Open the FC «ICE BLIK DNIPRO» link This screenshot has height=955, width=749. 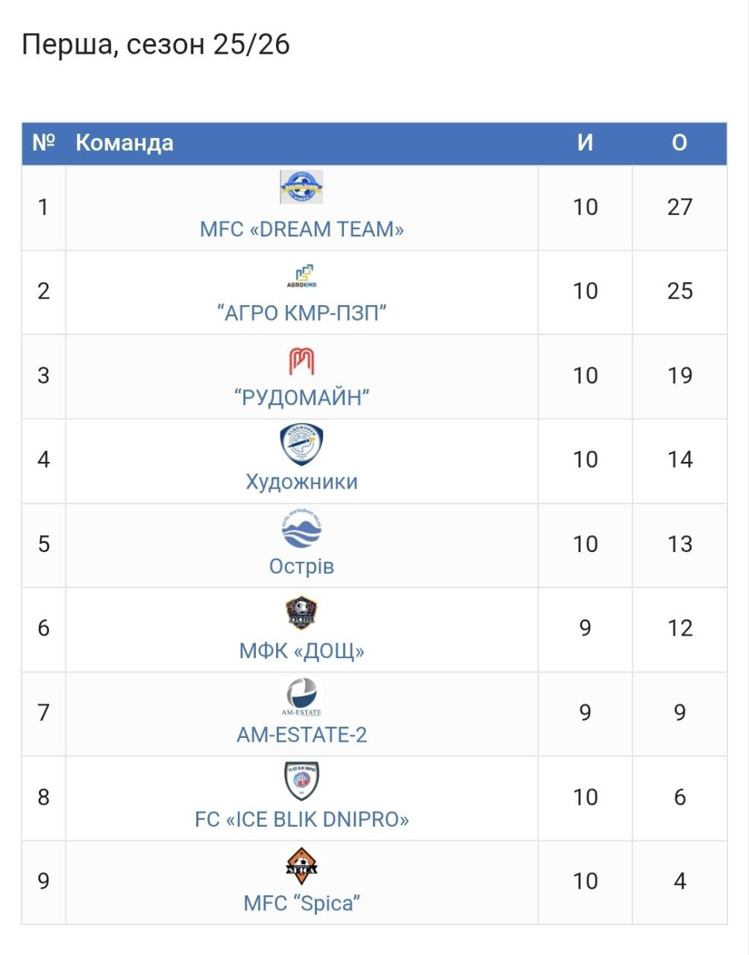301,819
